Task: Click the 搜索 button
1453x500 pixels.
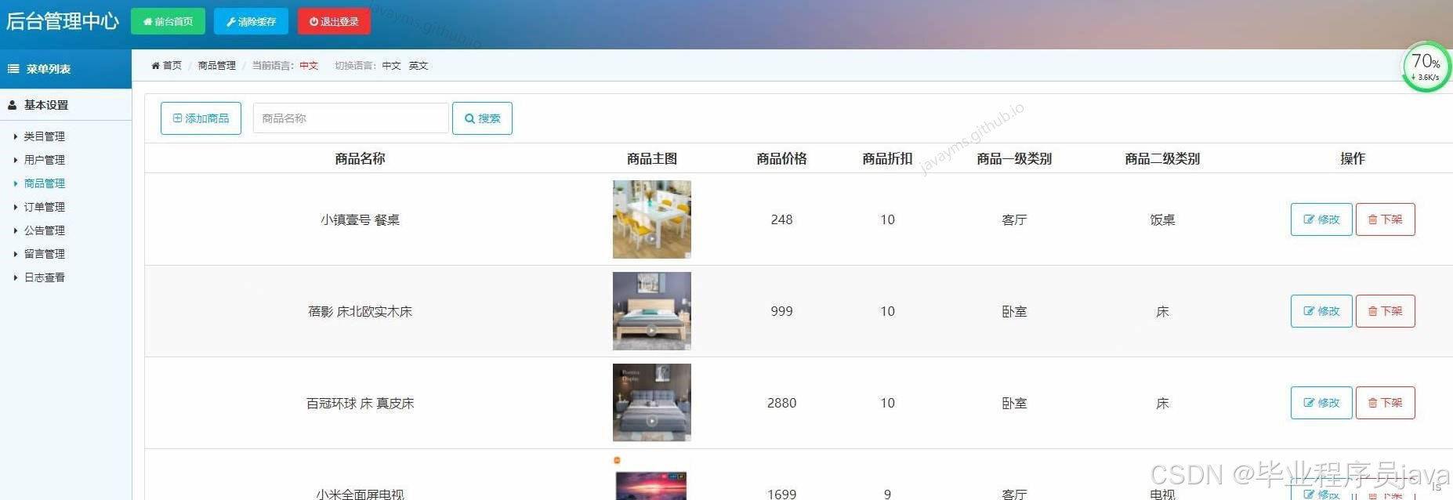Action: pos(482,118)
